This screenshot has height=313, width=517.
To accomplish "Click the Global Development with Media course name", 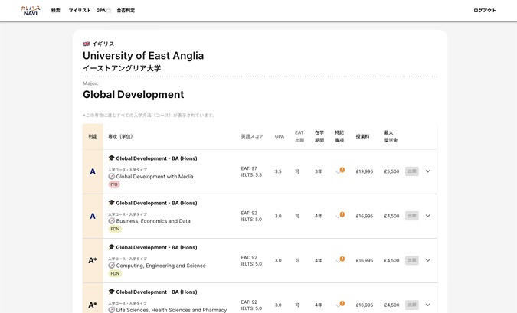I will tap(155, 176).
